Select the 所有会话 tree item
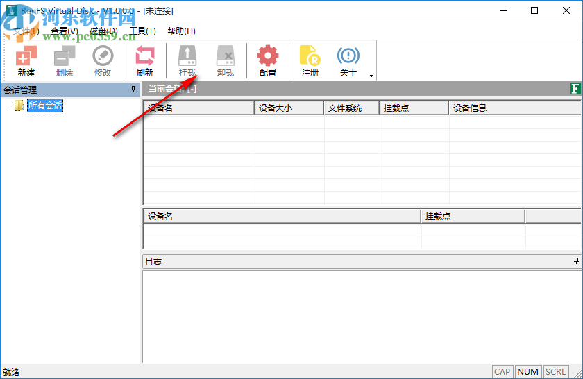 click(45, 106)
